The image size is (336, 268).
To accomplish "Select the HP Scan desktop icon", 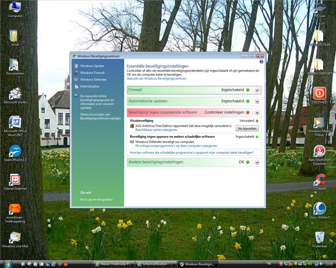I will 319,10.
